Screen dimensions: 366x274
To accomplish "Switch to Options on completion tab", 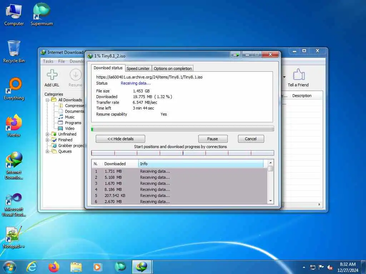I will (x=173, y=68).
